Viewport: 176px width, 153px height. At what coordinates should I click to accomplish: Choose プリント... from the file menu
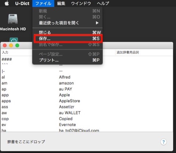(x=67, y=60)
